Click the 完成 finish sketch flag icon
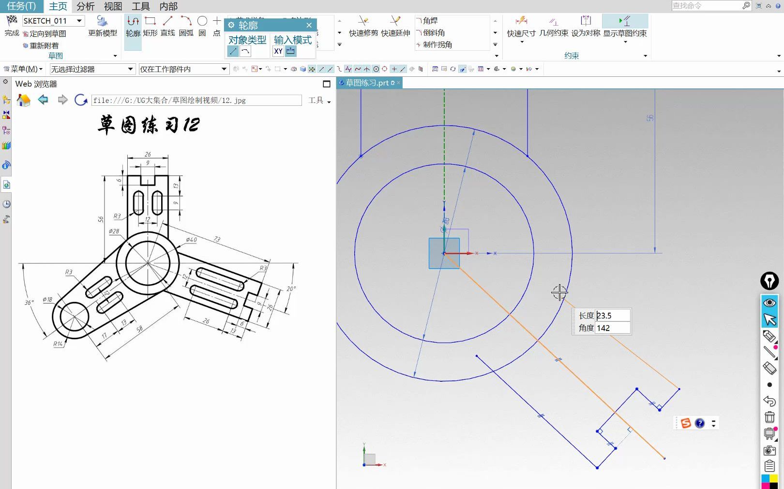The image size is (784, 489). (12, 21)
